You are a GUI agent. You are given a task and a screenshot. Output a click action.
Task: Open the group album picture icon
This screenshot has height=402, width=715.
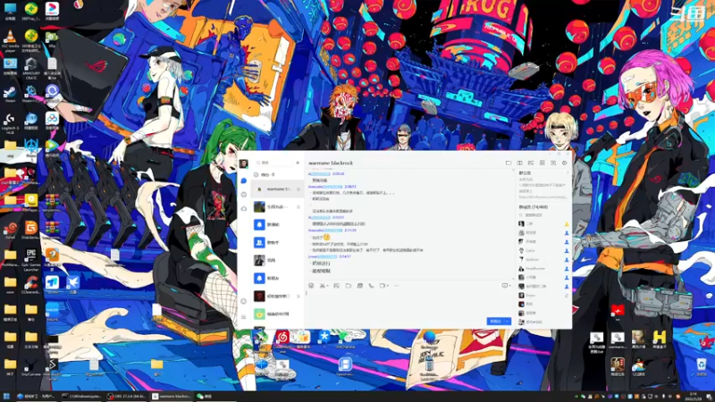pyautogui.click(x=531, y=163)
